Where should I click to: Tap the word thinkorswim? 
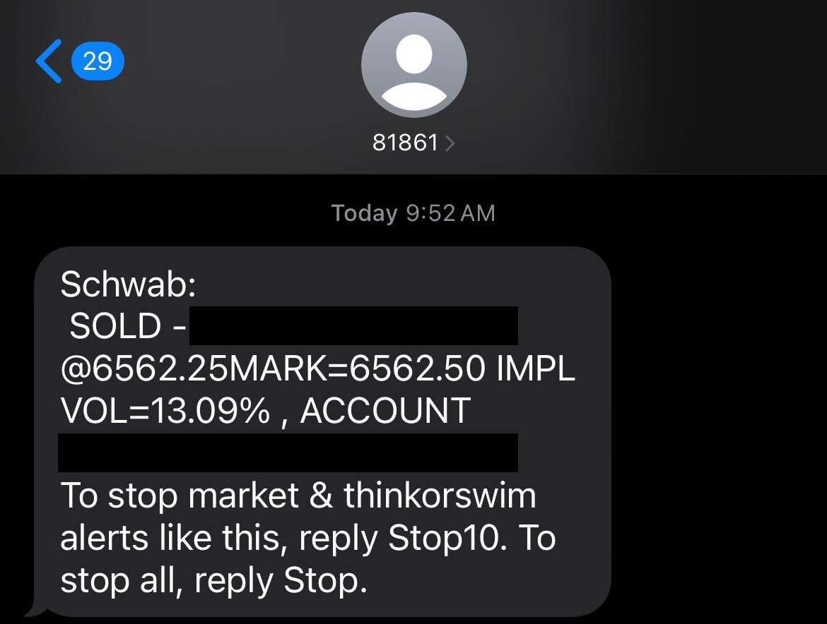(440, 496)
